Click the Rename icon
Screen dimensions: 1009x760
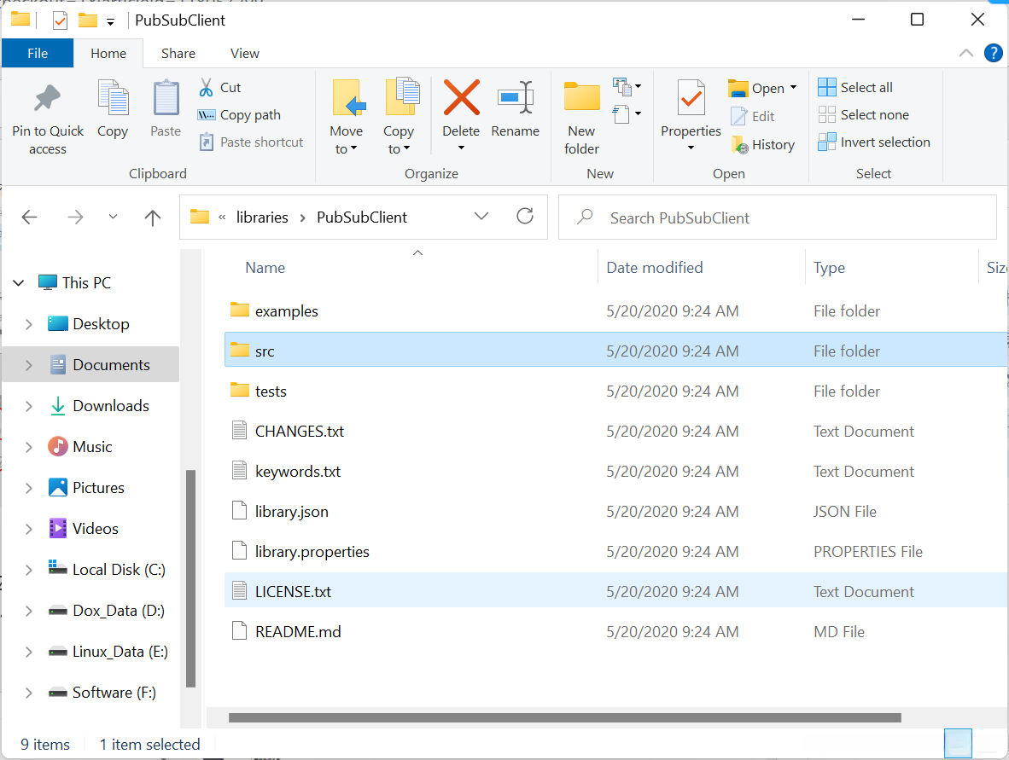click(516, 98)
